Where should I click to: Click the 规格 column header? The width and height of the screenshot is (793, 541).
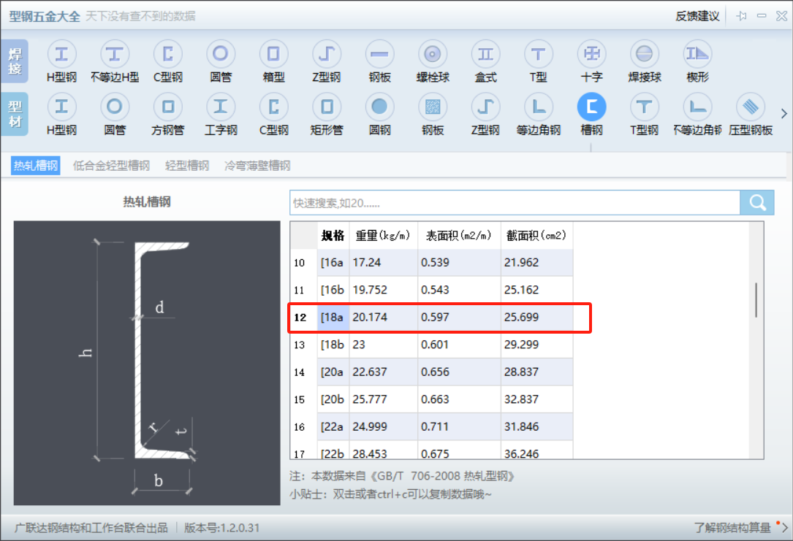click(333, 235)
